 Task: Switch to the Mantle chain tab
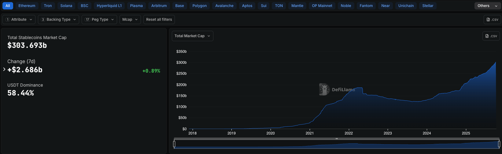[297, 6]
